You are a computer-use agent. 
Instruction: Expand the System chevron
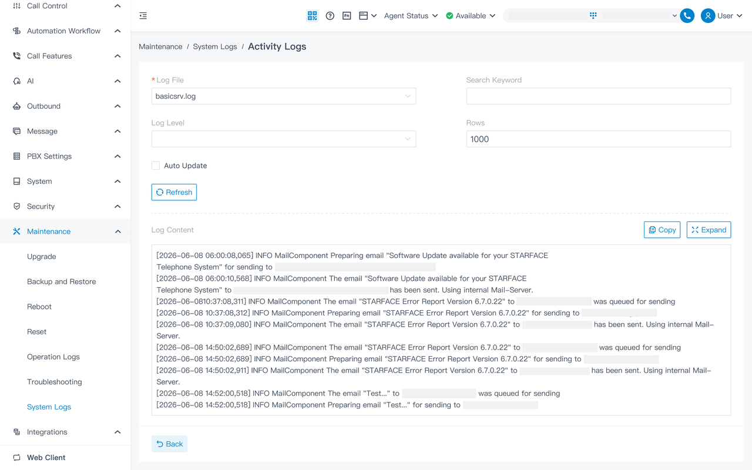pos(117,182)
